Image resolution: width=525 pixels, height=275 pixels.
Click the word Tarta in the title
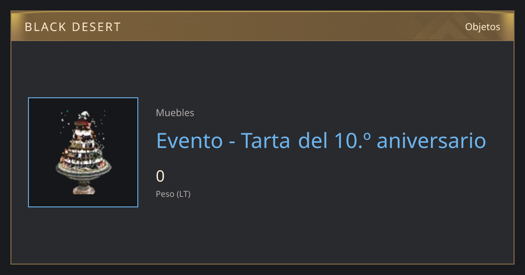pos(266,141)
